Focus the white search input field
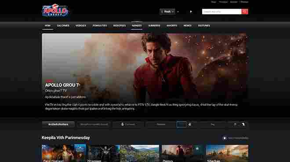Image resolution: width=290 pixels, height=162 pixels. pyautogui.click(x=221, y=12)
